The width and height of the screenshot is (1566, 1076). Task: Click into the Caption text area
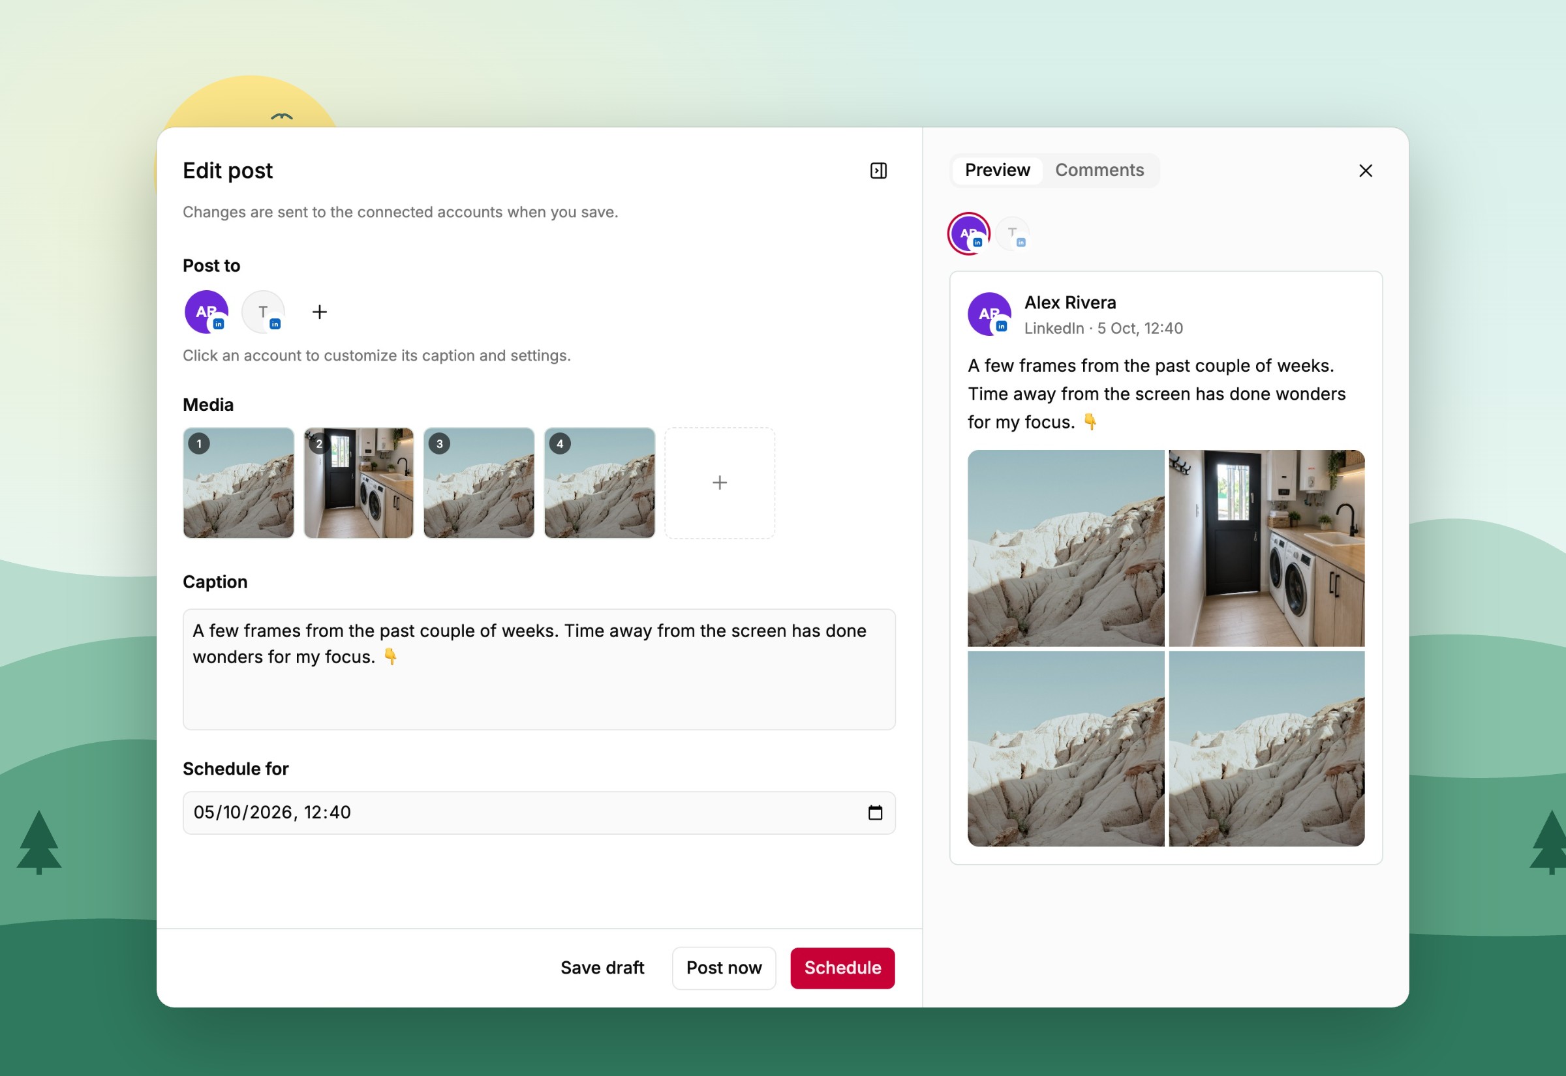[539, 669]
